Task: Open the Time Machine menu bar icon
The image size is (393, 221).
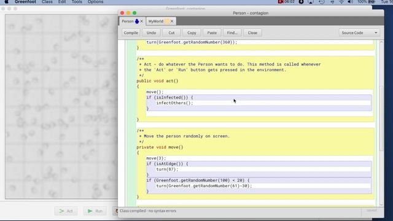Action: [322, 2]
